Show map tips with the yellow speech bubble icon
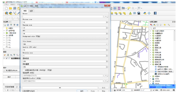This screenshot has width=176, height=94. 129,8
